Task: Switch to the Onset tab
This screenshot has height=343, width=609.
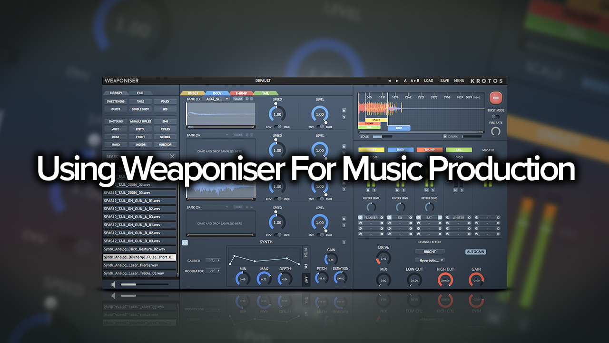Action: (193, 93)
